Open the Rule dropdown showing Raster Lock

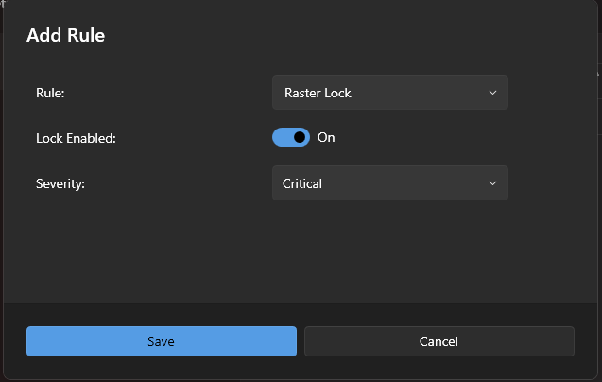[389, 93]
